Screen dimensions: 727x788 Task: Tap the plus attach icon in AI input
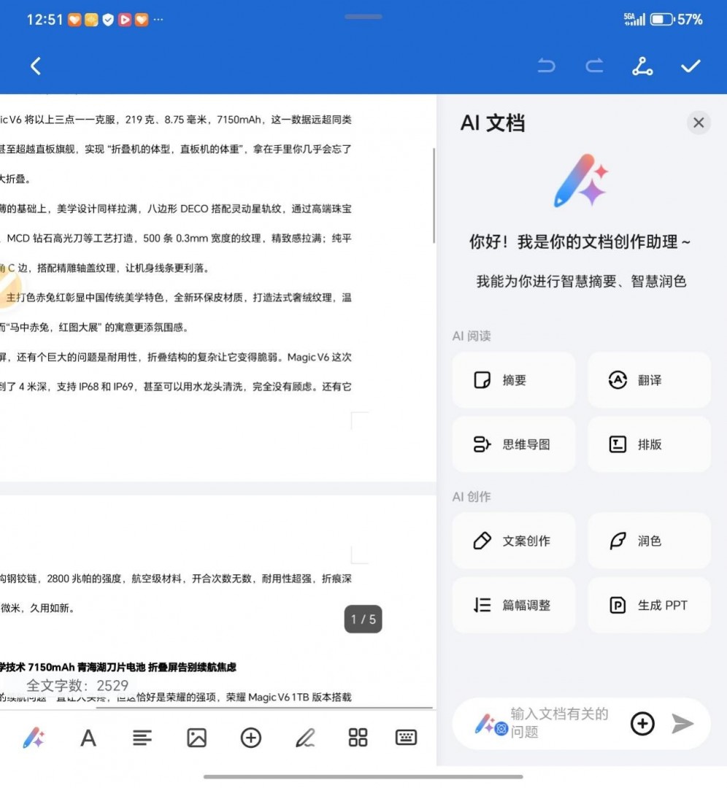pyautogui.click(x=642, y=724)
